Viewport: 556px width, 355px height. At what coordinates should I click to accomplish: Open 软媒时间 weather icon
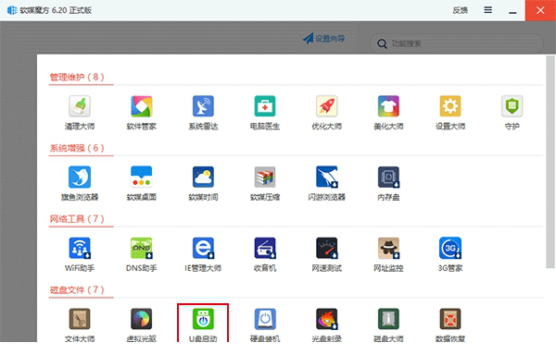pyautogui.click(x=203, y=183)
